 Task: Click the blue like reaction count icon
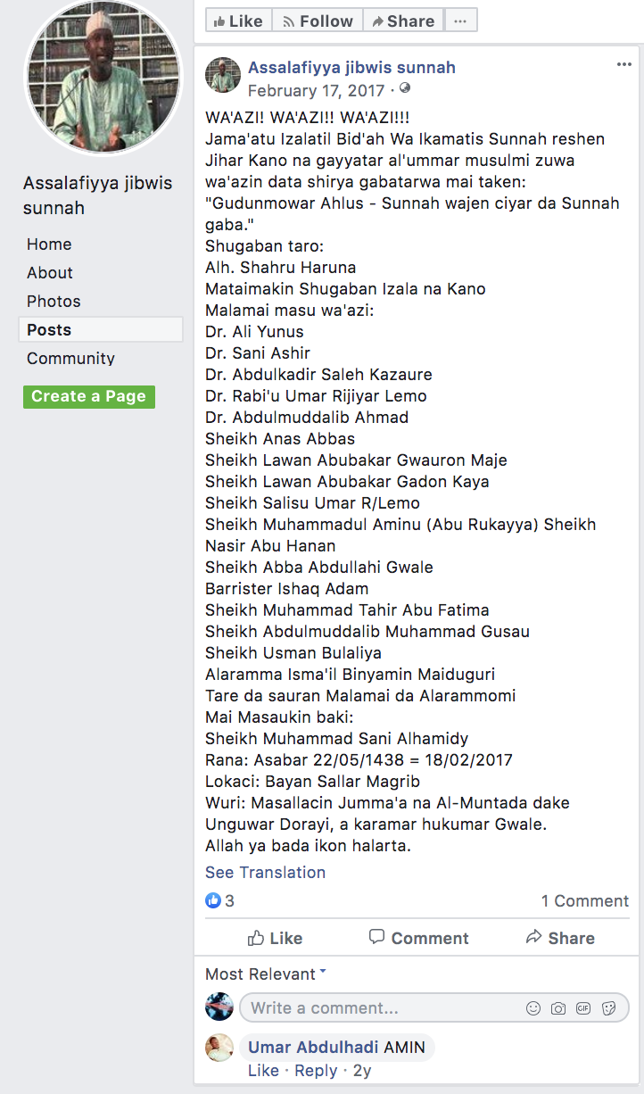coord(213,900)
